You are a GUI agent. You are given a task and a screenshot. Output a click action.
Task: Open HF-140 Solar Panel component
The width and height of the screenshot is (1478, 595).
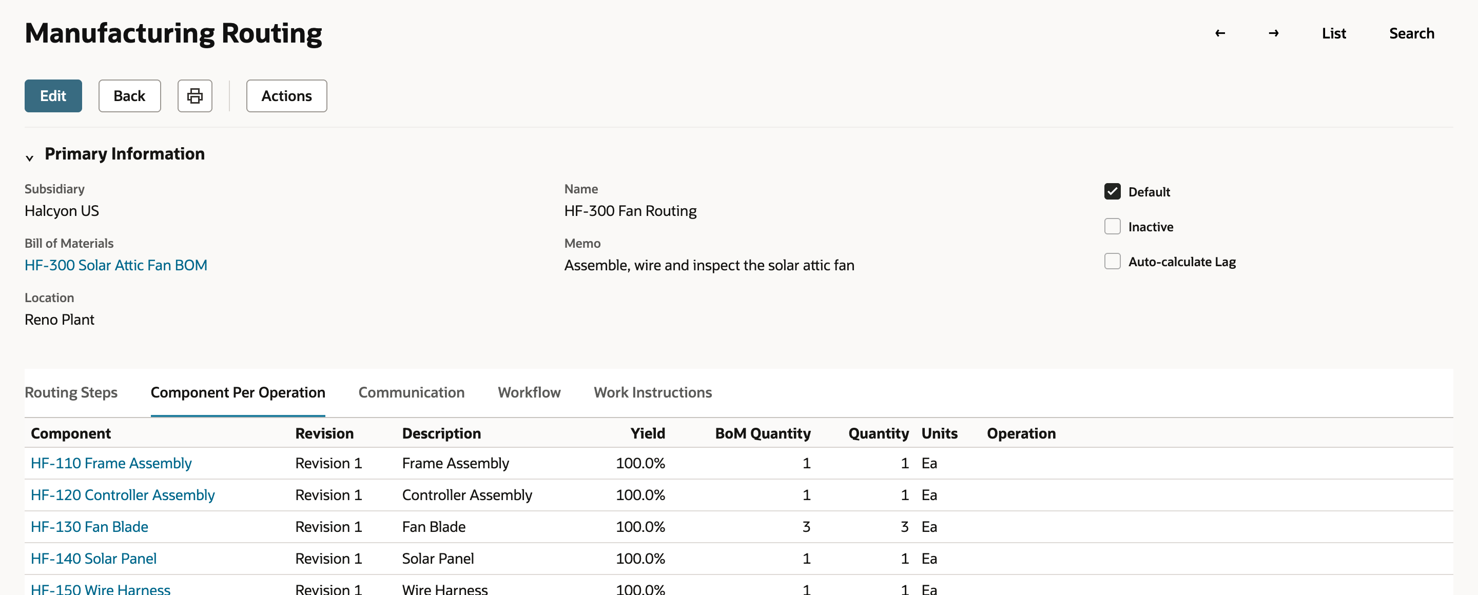pos(93,558)
